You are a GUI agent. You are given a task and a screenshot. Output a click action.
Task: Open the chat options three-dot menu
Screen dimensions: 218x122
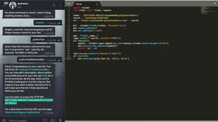[x=61, y=5]
